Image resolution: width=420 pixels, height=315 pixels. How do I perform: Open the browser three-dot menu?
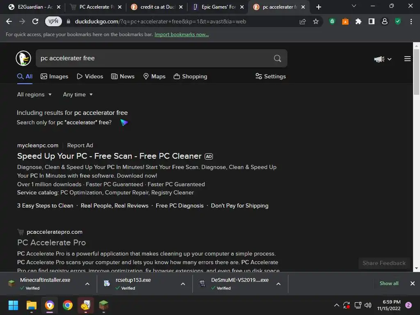[x=411, y=21]
